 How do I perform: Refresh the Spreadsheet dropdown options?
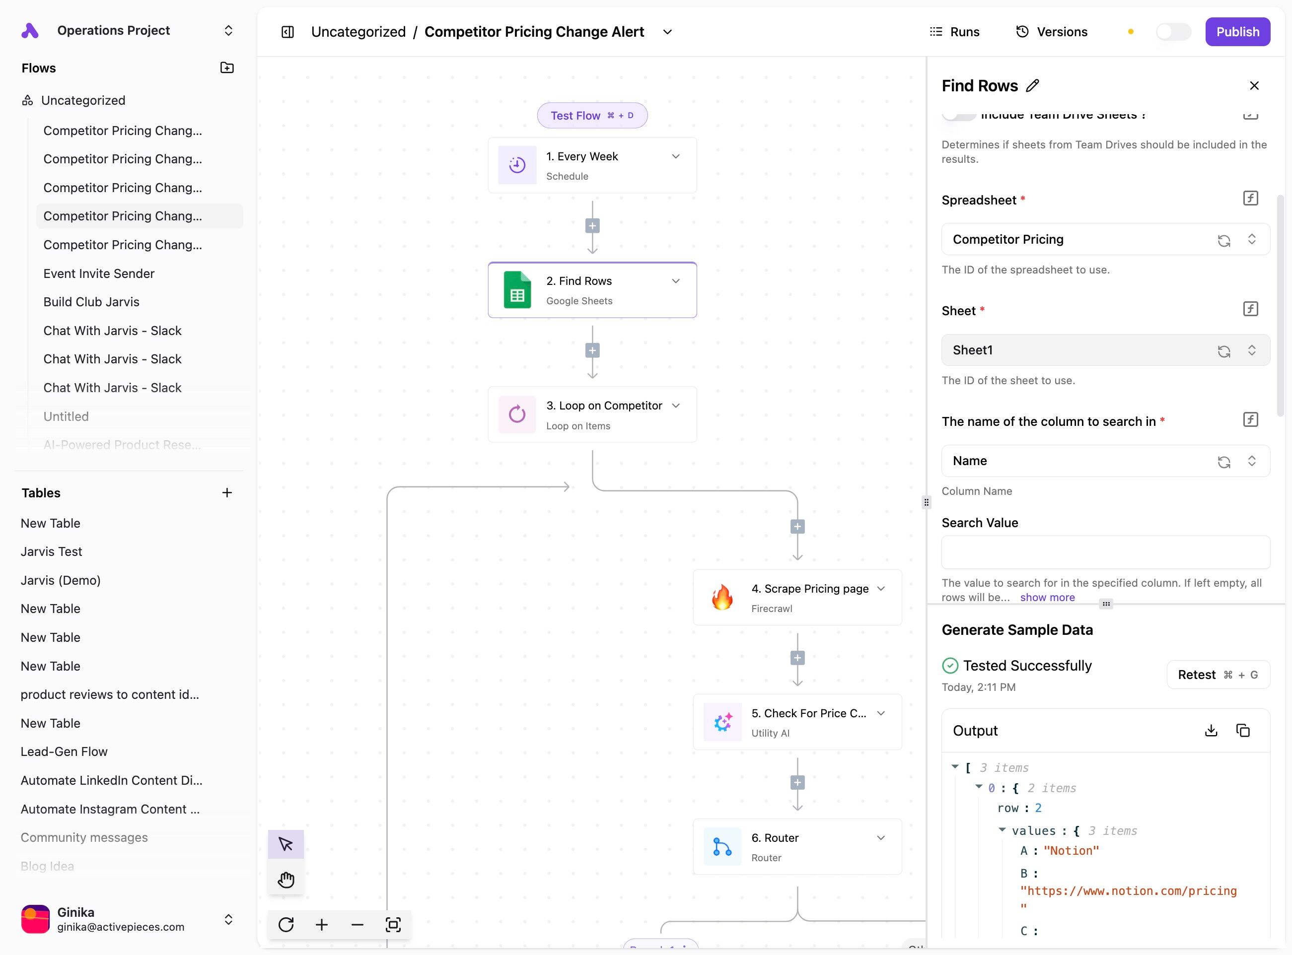[1223, 240]
